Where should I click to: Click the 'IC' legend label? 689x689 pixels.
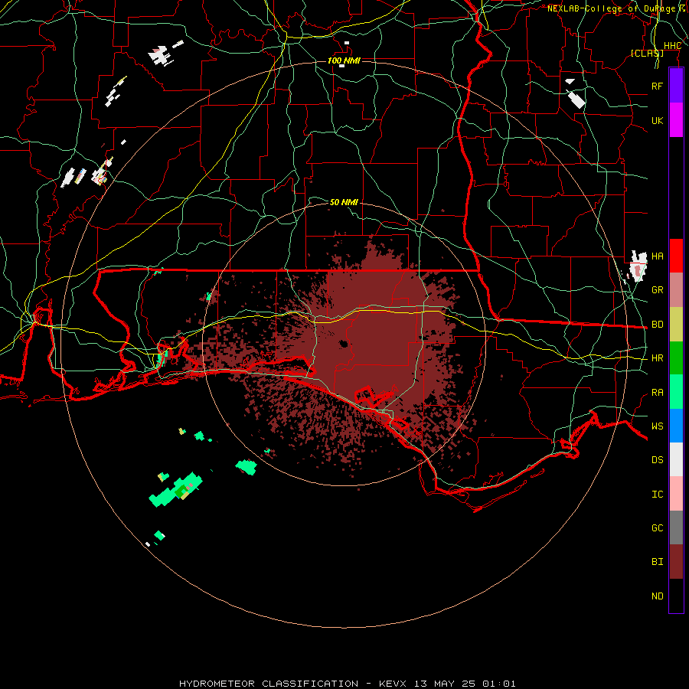pos(658,495)
